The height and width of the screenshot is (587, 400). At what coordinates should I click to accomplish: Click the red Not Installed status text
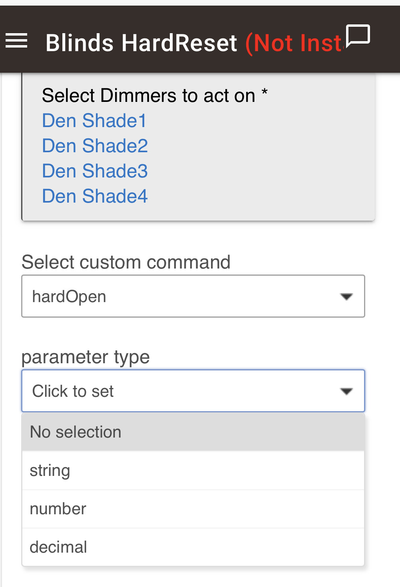295,43
